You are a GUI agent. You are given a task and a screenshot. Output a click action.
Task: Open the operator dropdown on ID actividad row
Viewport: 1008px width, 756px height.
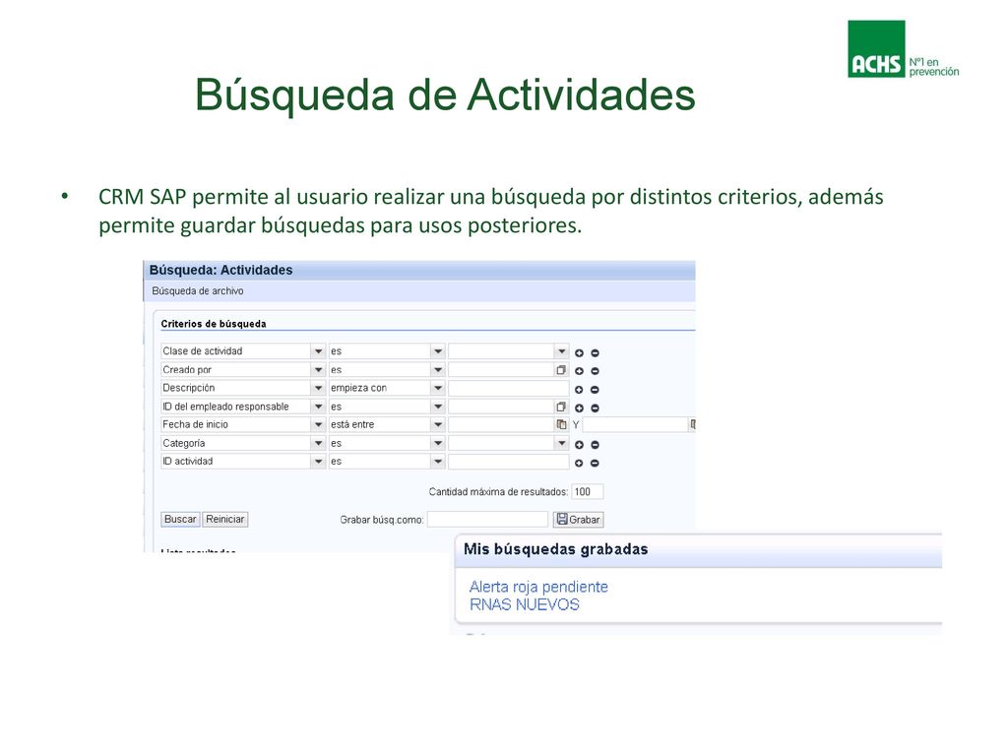(x=438, y=461)
